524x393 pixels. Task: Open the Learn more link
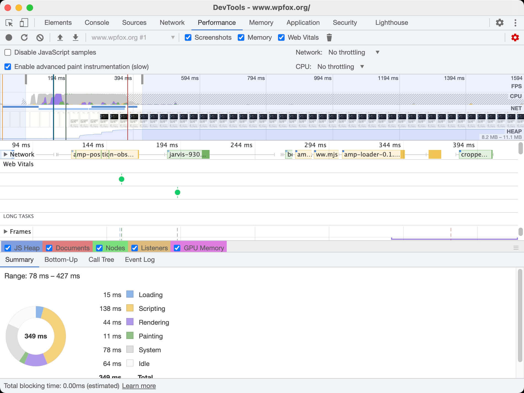139,386
